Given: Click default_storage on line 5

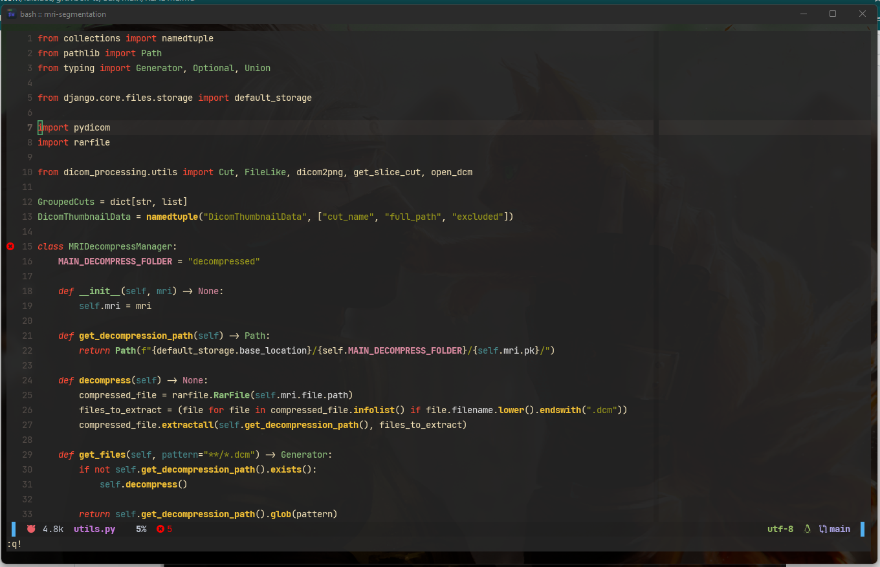Looking at the screenshot, I should click(273, 98).
